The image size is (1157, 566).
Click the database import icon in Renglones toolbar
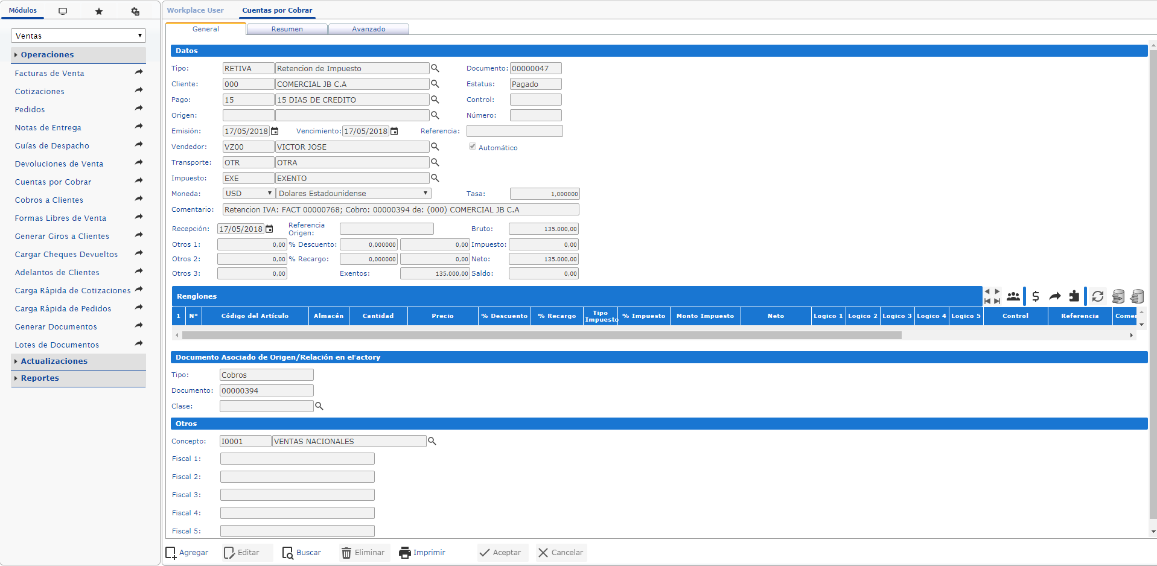click(1137, 296)
